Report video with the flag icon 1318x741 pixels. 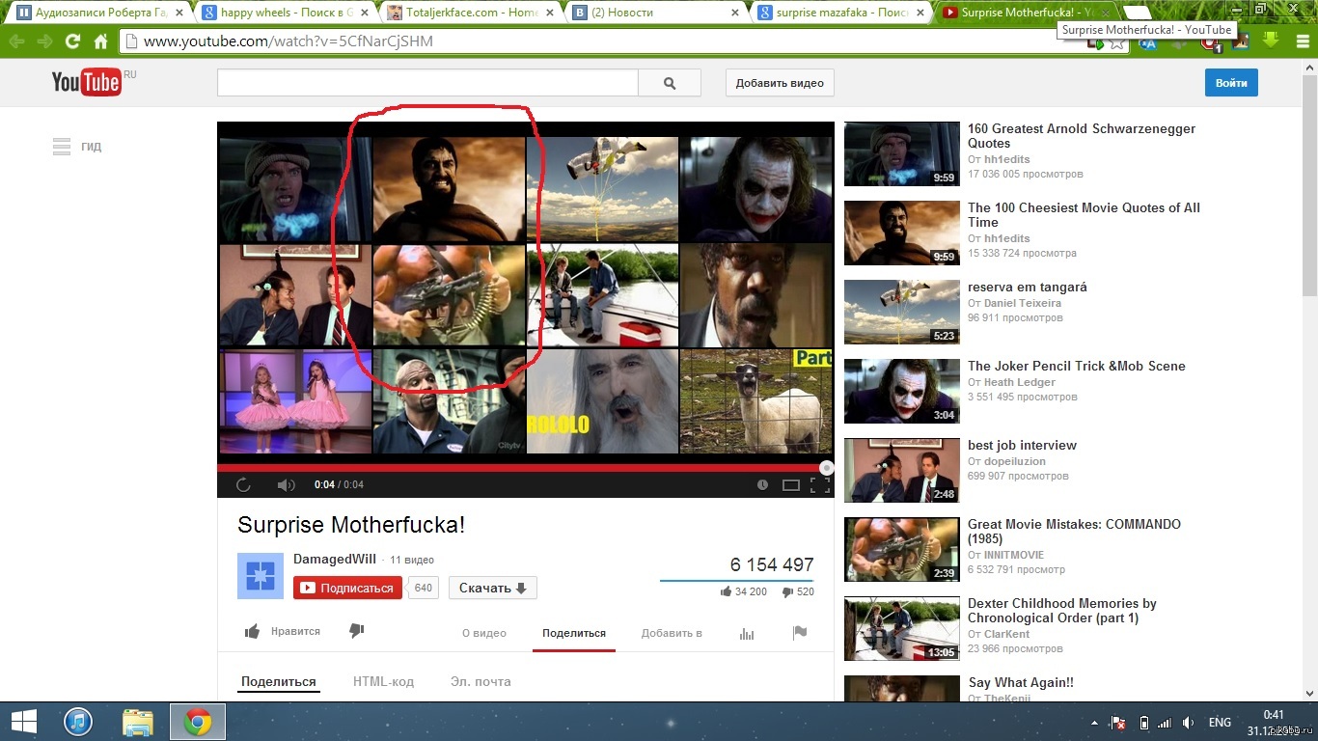pos(799,633)
